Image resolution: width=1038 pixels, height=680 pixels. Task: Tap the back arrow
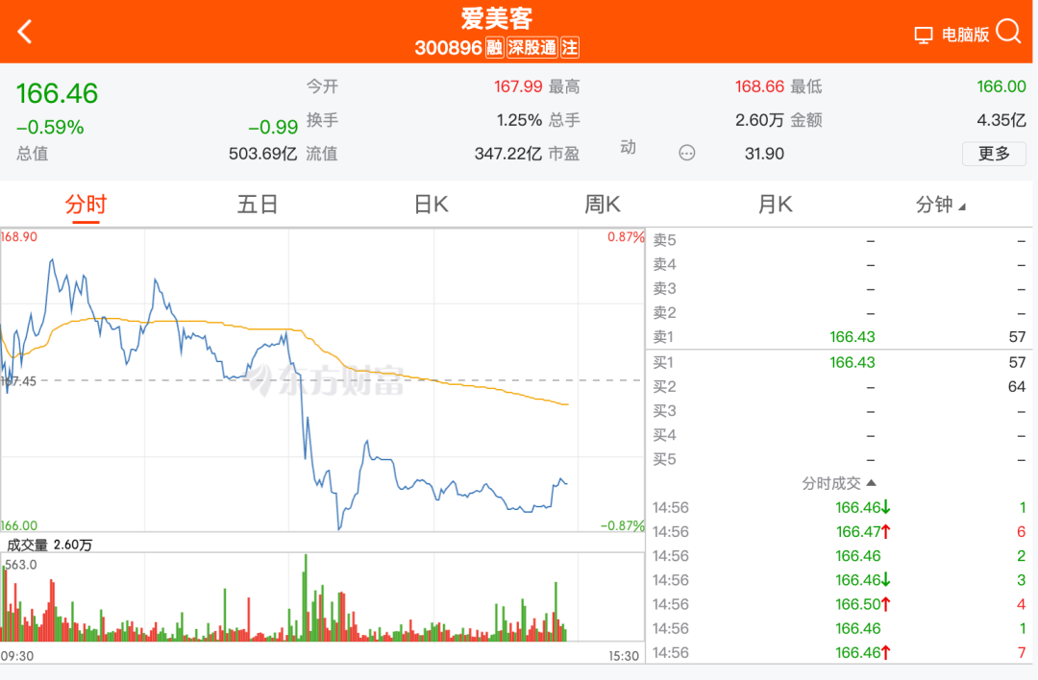tap(25, 32)
